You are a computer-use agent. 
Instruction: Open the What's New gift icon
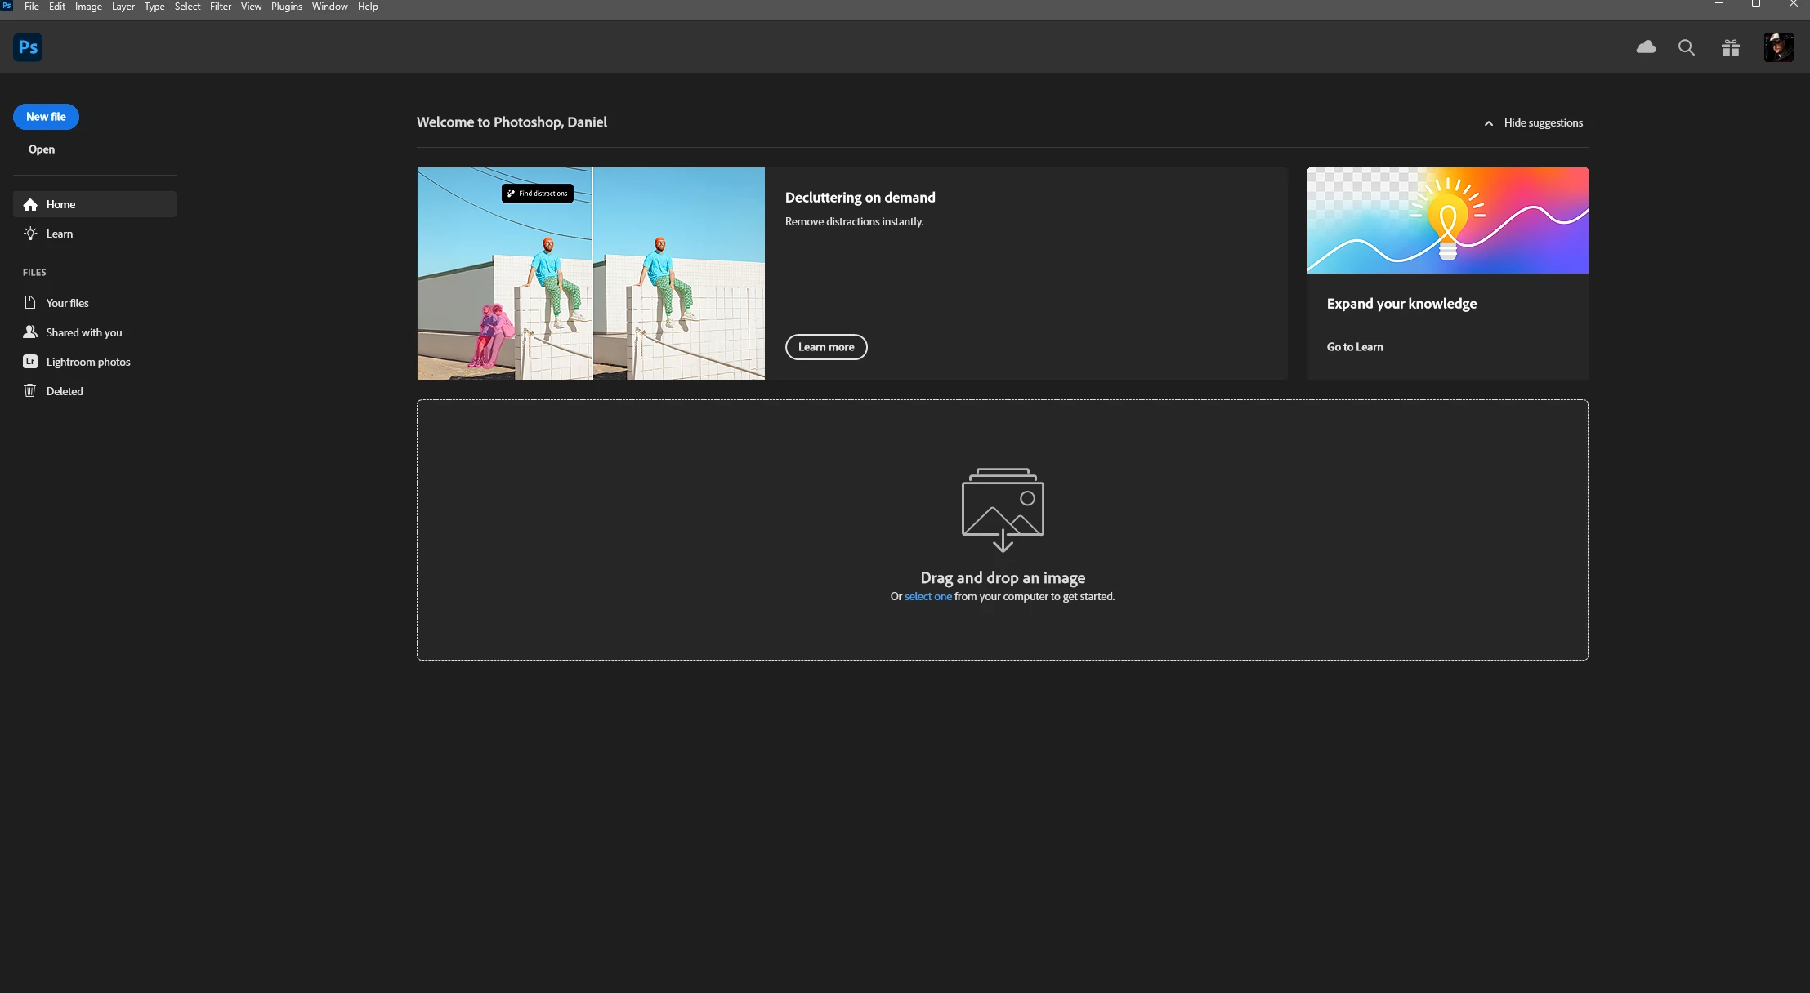[1730, 47]
